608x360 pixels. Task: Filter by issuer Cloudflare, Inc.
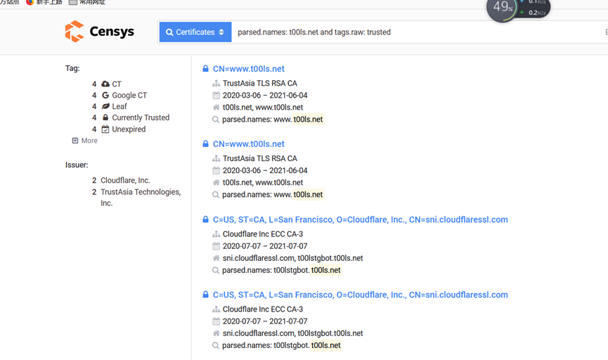point(125,181)
